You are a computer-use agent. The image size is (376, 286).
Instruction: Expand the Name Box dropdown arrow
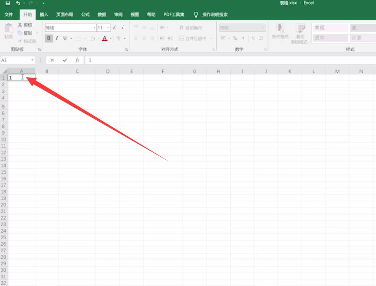pos(33,60)
